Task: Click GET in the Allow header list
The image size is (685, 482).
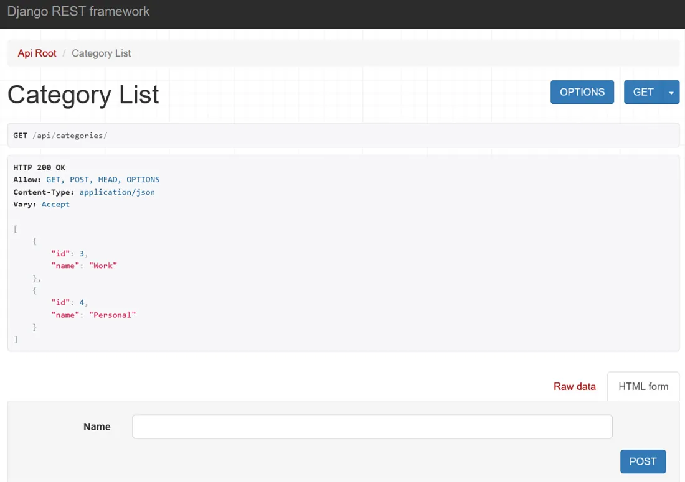Action: 53,179
